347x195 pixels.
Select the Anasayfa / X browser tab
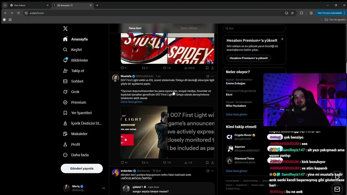pyautogui.click(x=73, y=5)
